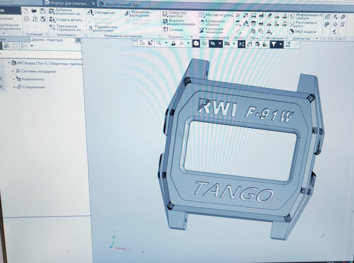This screenshot has height=263, width=354.
Task: Click the Добавить компонент из... tool
Action: 69,12
